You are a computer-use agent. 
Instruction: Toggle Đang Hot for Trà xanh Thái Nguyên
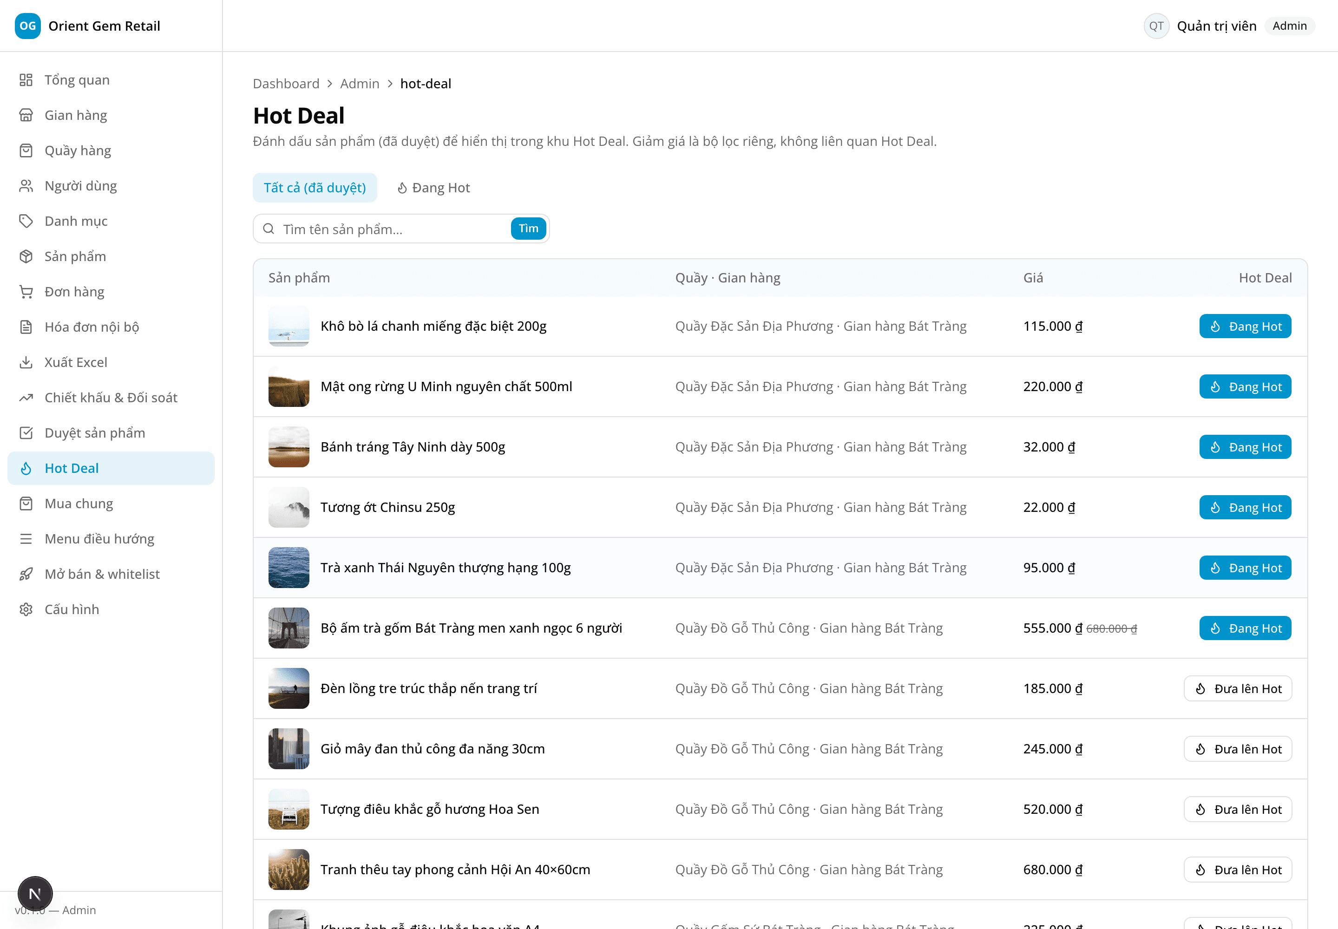click(x=1245, y=568)
